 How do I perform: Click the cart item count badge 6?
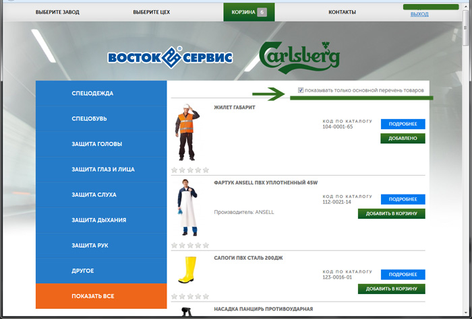(262, 12)
